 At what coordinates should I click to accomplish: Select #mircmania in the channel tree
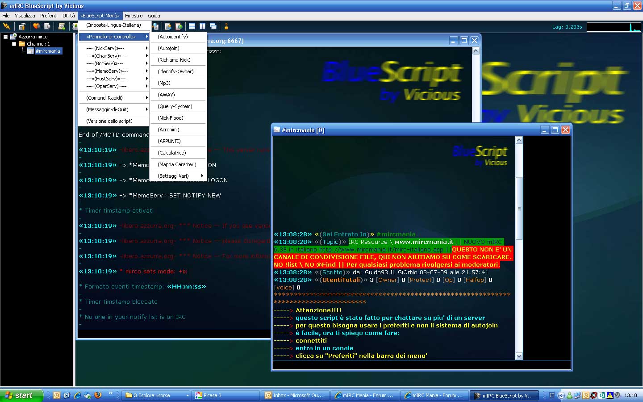tap(47, 51)
